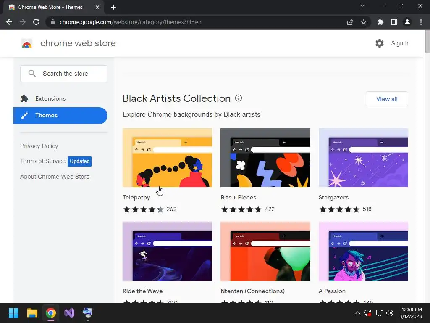Image resolution: width=430 pixels, height=323 pixels.
Task: Select the Themes category
Action: pos(60,116)
